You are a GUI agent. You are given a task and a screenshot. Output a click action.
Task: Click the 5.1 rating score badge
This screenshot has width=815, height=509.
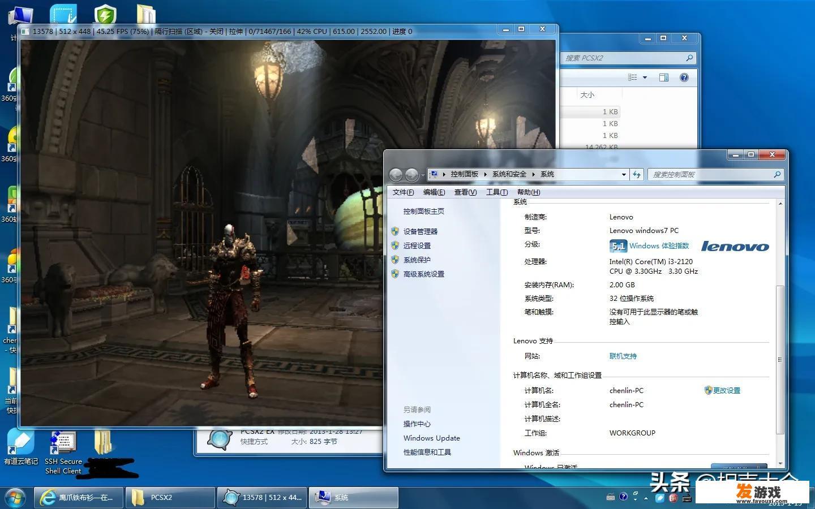click(x=618, y=246)
